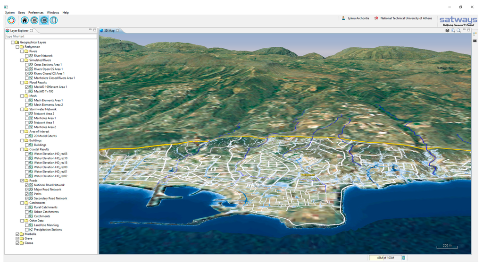Image resolution: width=483 pixels, height=267 pixels.
Task: Check the Buildings layer checkbox
Action: 27,145
